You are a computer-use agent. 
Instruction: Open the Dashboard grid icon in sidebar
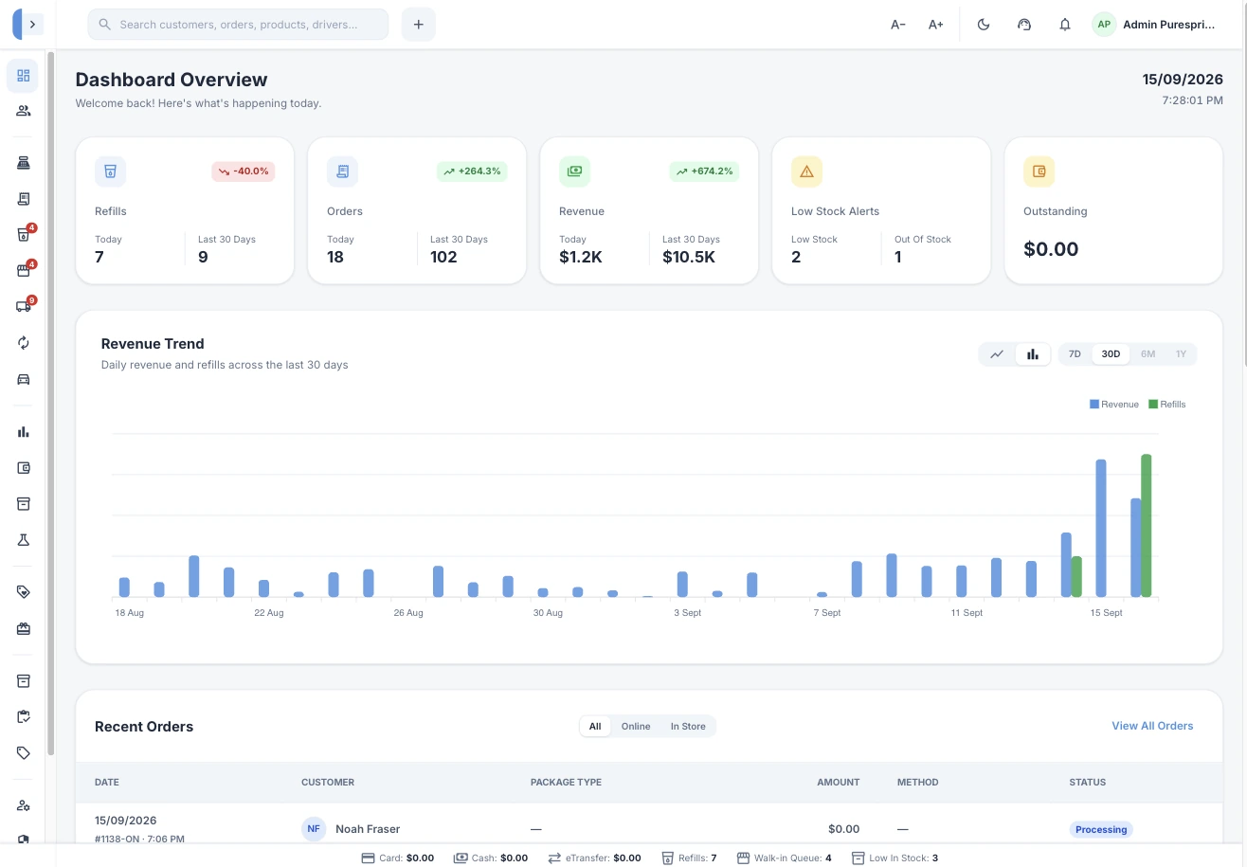click(x=23, y=76)
